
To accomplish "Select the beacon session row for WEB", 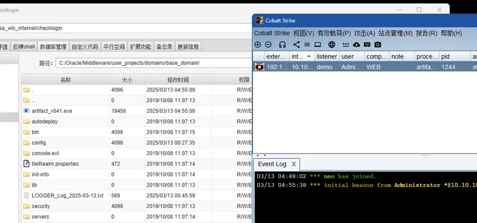I will [364, 67].
